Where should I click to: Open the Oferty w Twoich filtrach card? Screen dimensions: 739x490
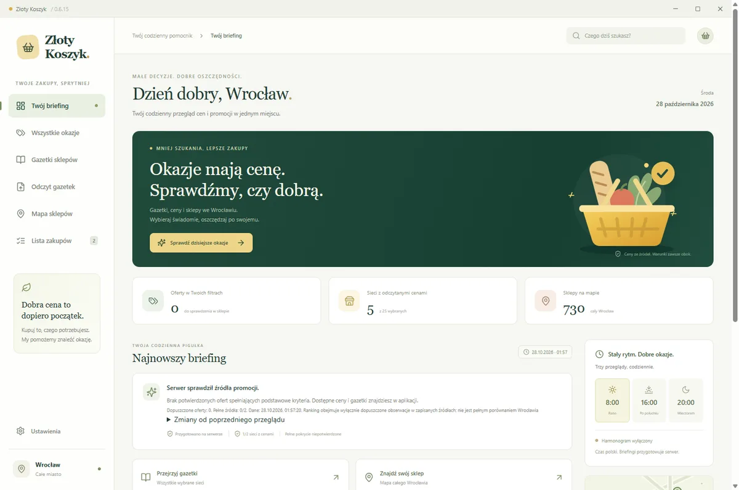coord(226,301)
